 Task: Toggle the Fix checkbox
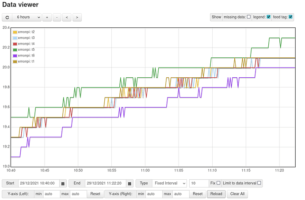click(218, 183)
